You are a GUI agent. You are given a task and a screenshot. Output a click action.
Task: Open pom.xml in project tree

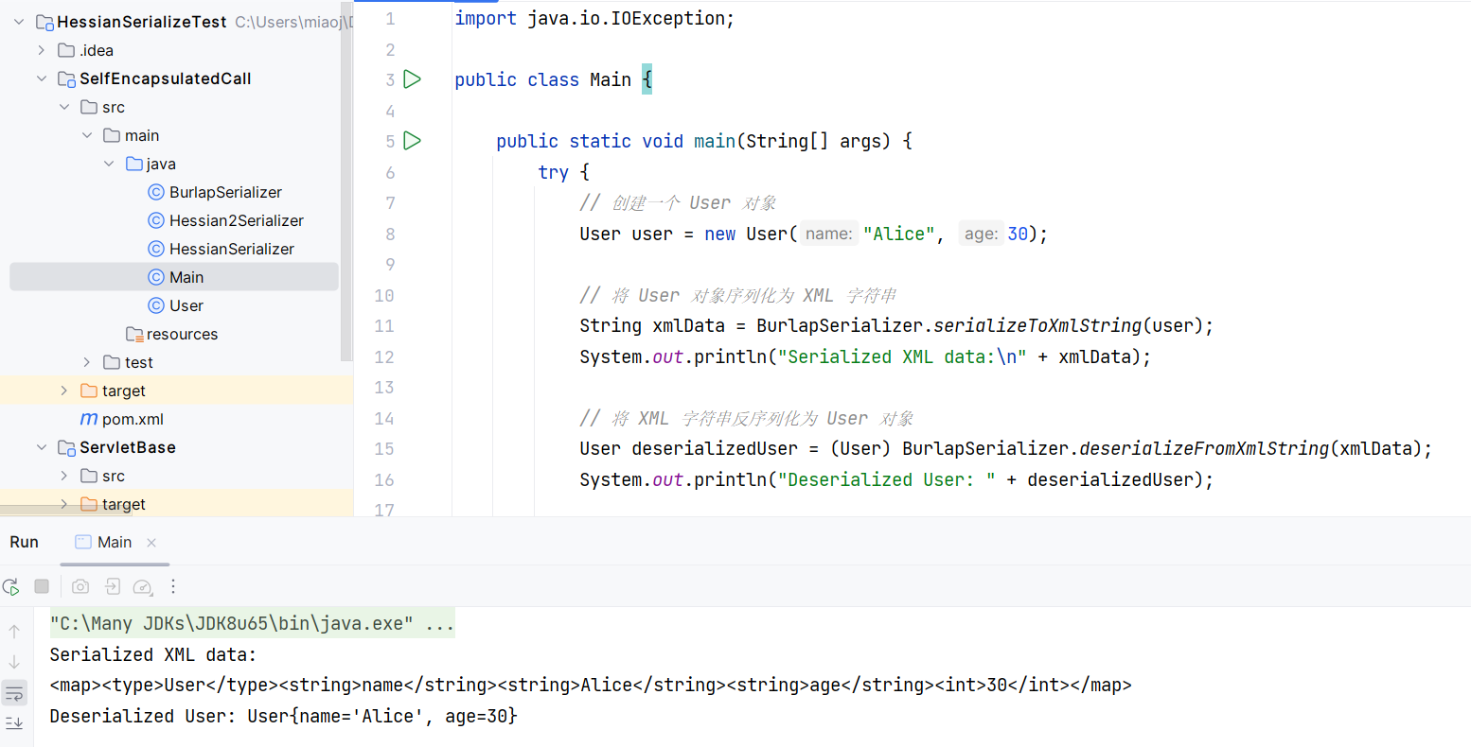(133, 419)
